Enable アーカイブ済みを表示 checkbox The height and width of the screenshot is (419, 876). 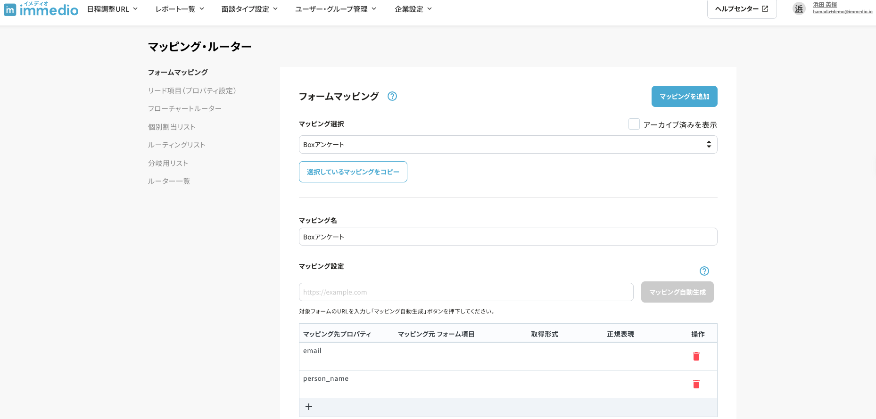click(634, 124)
